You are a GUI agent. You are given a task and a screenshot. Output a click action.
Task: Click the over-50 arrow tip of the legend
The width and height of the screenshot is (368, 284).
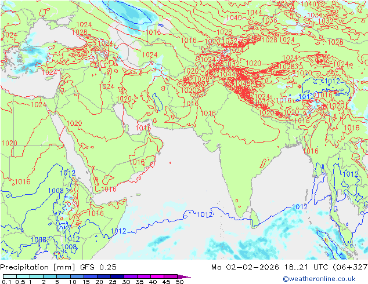[x=184, y=276]
